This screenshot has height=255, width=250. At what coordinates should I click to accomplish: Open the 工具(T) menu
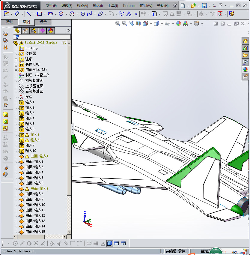(x=113, y=6)
